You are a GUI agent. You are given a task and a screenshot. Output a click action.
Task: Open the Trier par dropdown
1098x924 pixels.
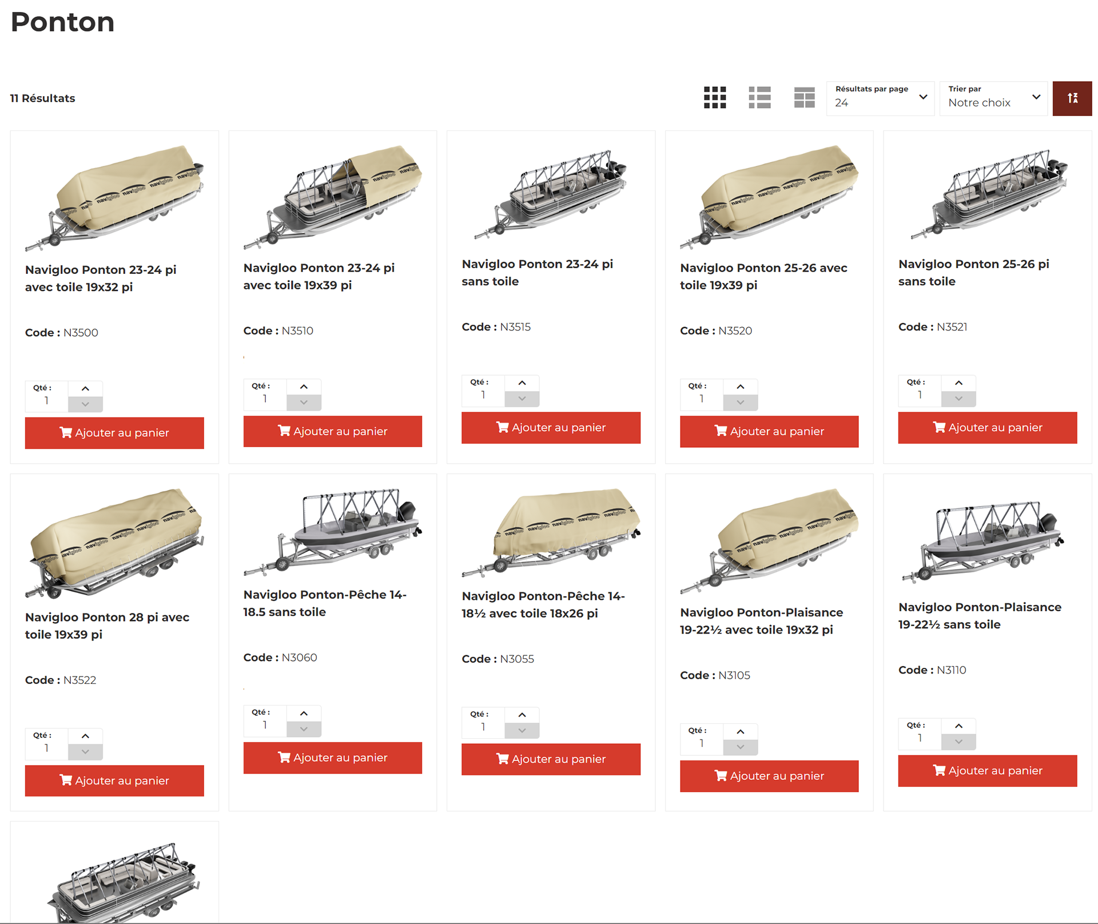[993, 98]
